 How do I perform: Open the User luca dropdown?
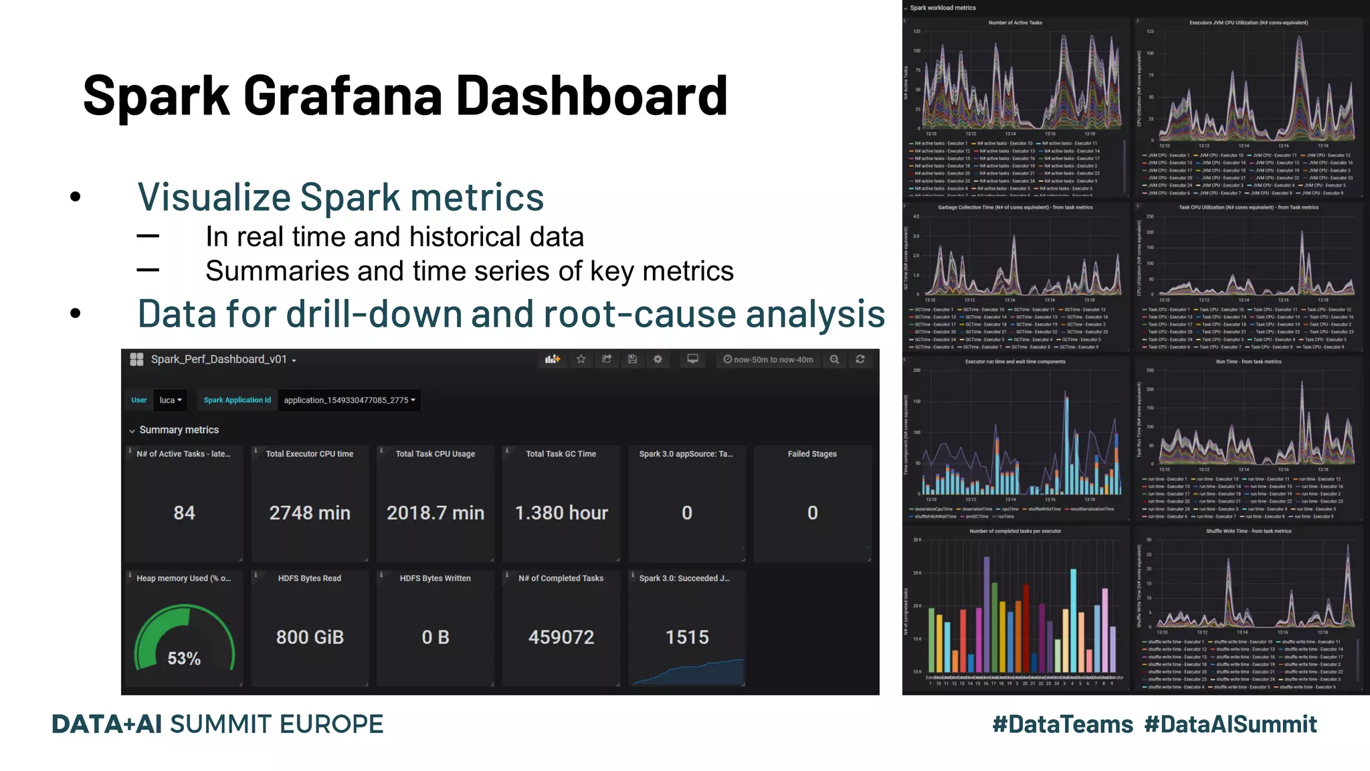(x=170, y=400)
